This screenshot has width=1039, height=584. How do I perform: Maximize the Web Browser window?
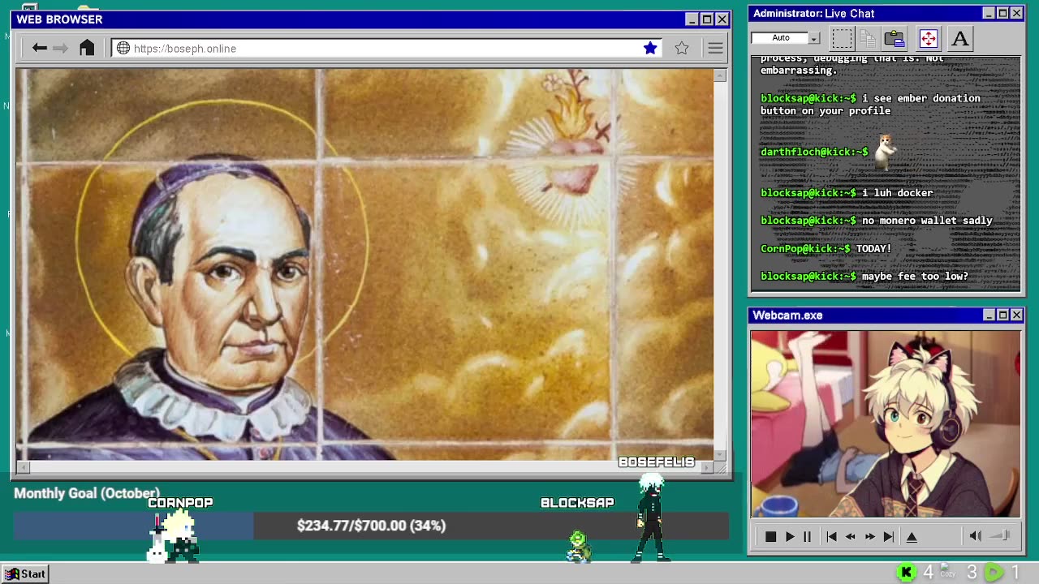click(707, 19)
